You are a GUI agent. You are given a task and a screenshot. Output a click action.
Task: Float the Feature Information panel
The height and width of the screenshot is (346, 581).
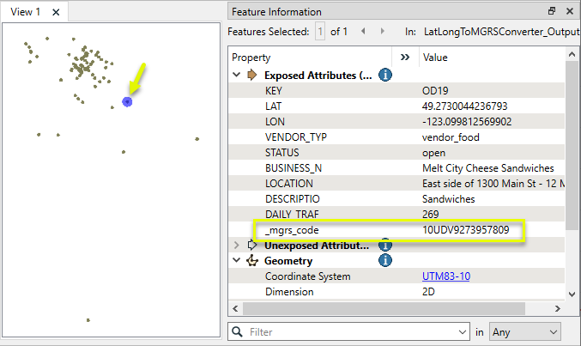point(552,12)
